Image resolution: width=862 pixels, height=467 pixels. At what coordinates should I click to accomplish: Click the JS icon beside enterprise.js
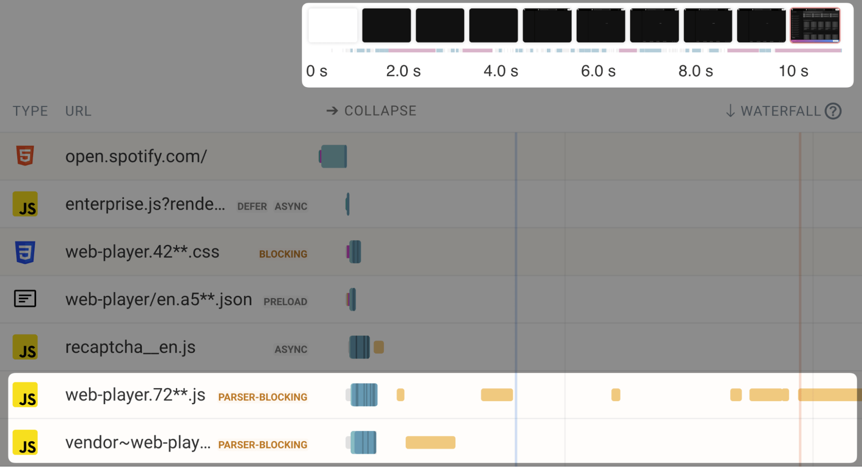click(25, 204)
